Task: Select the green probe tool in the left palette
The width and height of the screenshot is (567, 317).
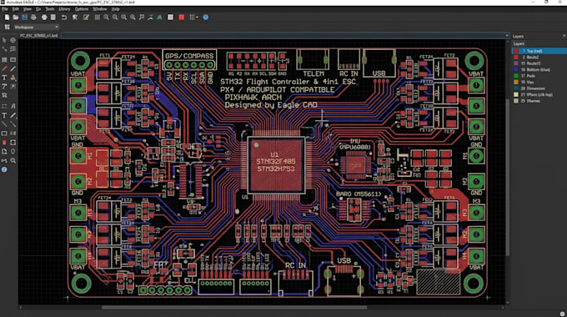Action: click(x=4, y=49)
